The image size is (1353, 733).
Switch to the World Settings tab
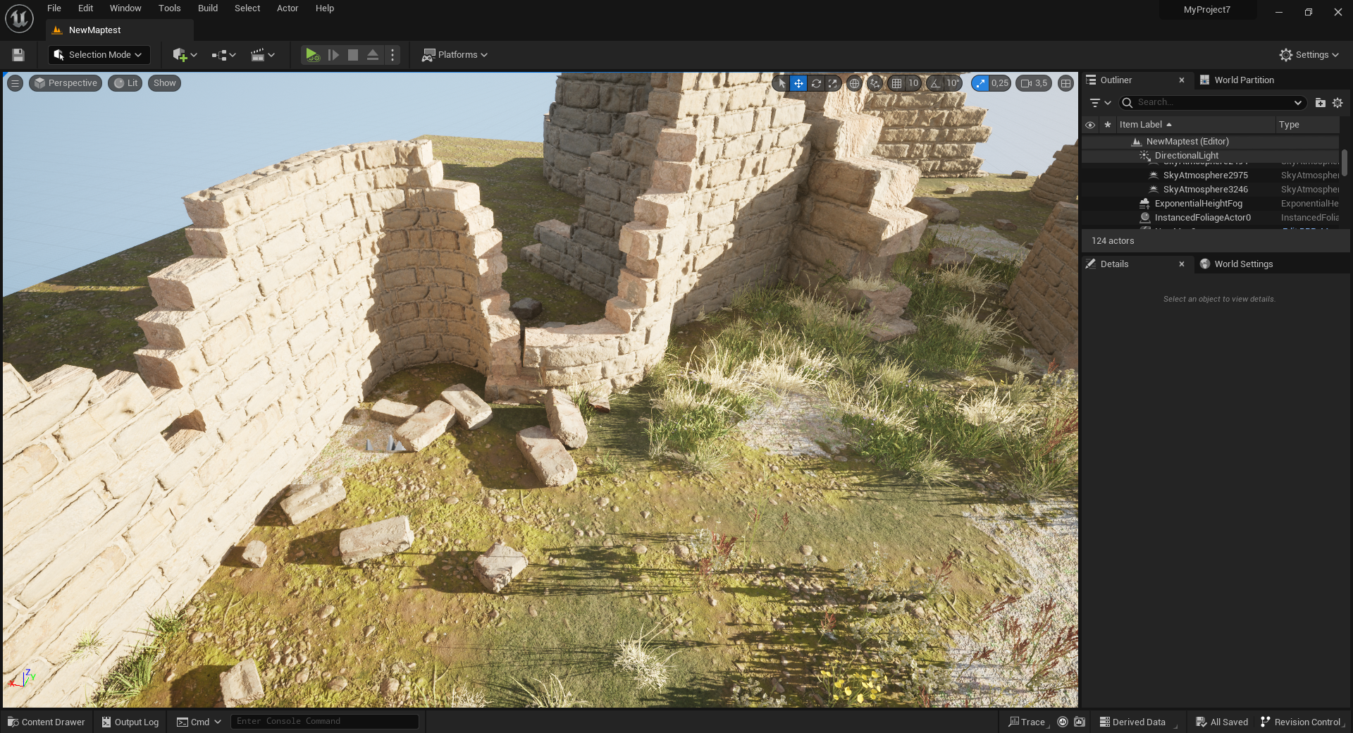[x=1243, y=264]
